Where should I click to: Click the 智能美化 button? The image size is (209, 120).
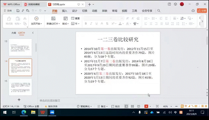tap(84, 106)
